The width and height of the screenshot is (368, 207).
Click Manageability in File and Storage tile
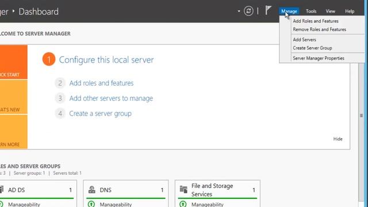click(207, 205)
